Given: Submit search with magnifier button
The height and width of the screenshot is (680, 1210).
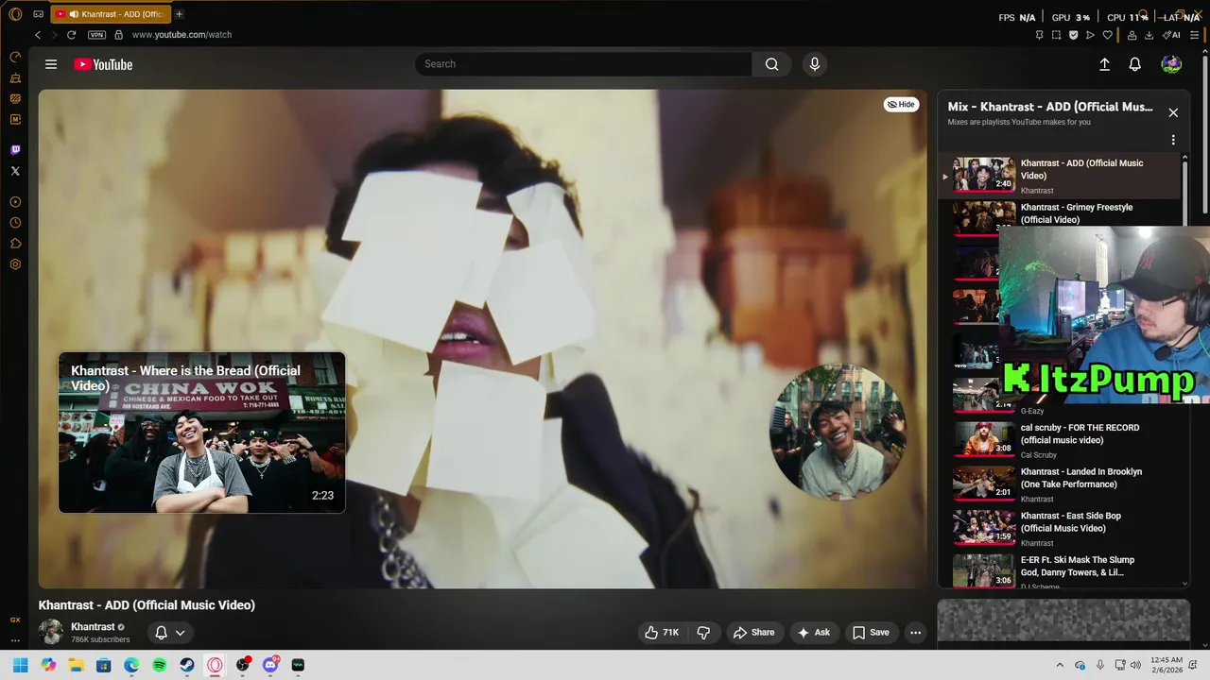Looking at the screenshot, I should pyautogui.click(x=772, y=64).
